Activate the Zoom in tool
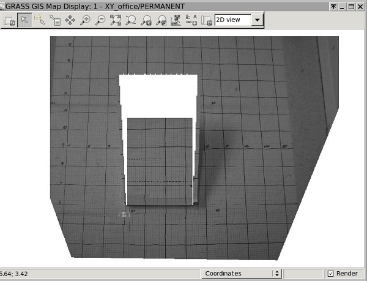Screen dimensions: 367x281 (x=86, y=20)
